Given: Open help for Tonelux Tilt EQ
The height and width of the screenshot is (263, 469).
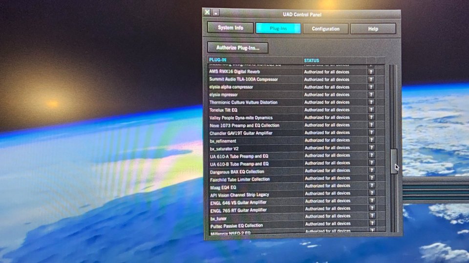Looking at the screenshot, I should tap(371, 110).
